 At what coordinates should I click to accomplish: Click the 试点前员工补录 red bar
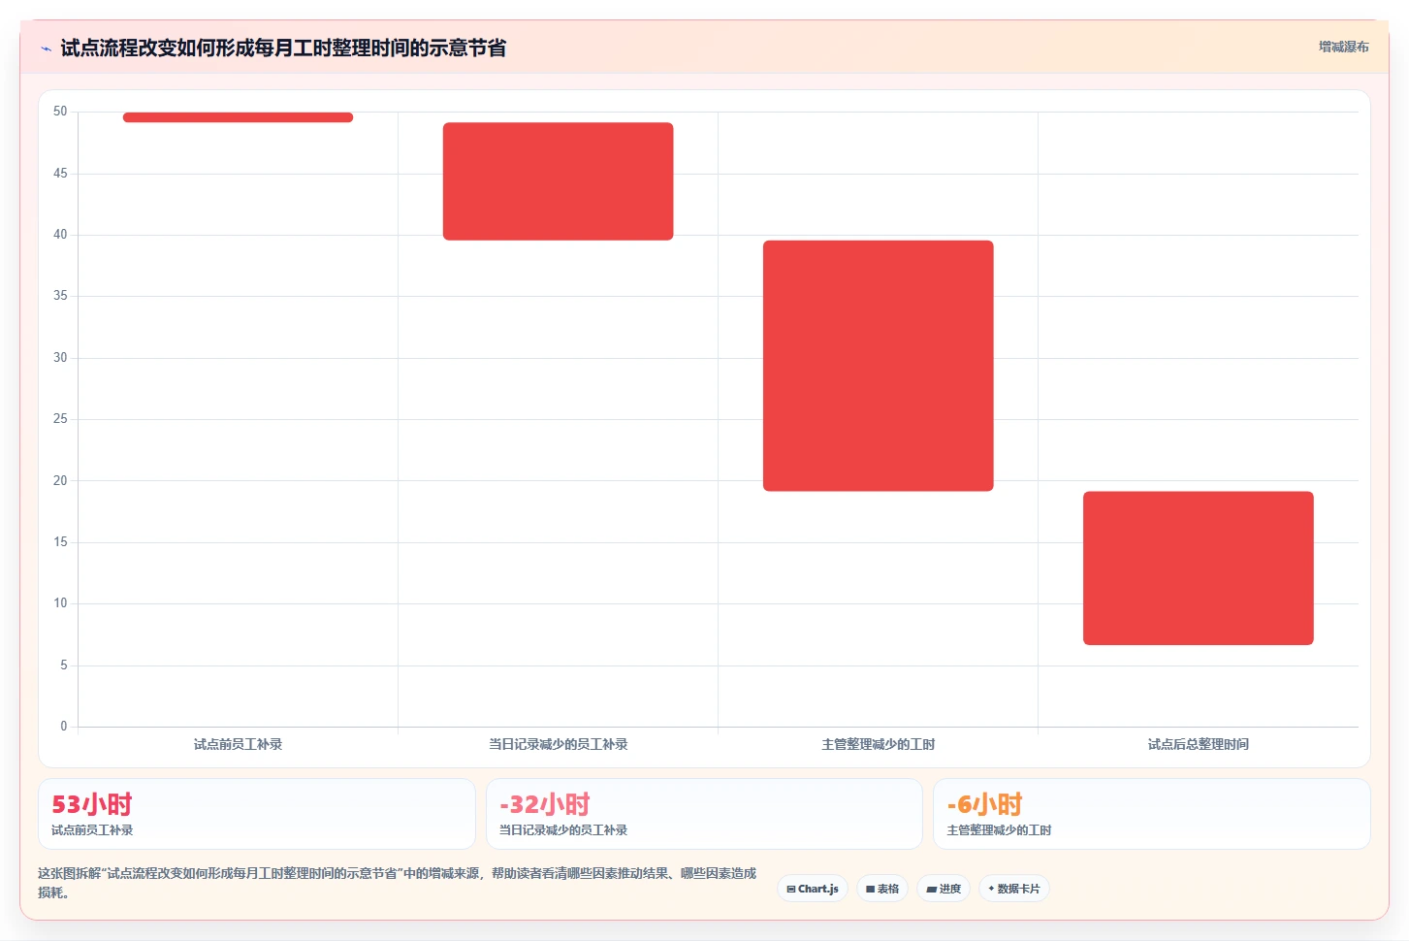point(238,117)
